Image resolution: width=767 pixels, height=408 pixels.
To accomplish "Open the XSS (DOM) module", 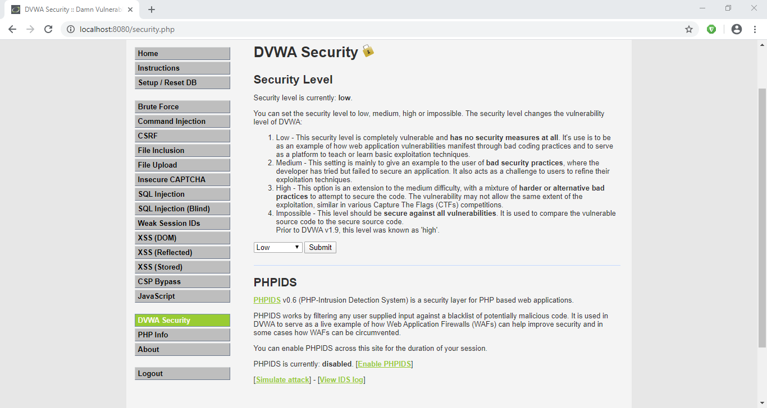I will [x=182, y=238].
